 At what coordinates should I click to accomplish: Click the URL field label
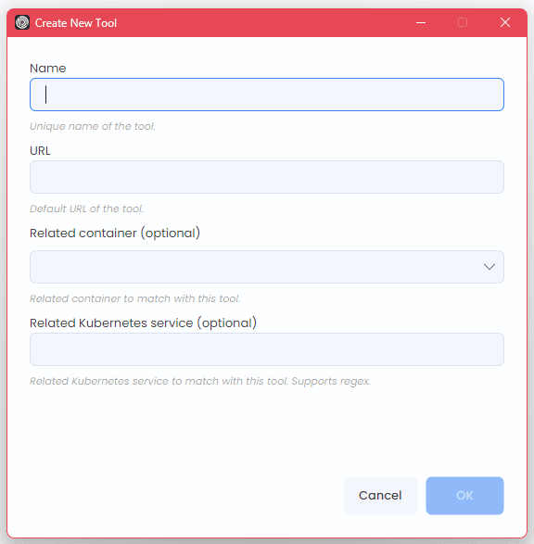pyautogui.click(x=40, y=150)
